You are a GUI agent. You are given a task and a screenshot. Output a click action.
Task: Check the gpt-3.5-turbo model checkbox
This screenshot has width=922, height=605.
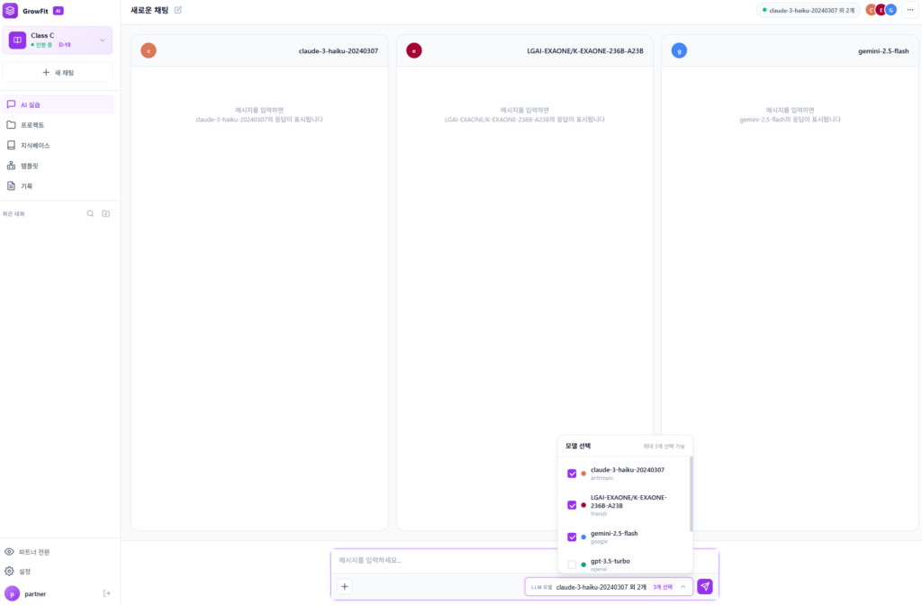click(x=572, y=564)
